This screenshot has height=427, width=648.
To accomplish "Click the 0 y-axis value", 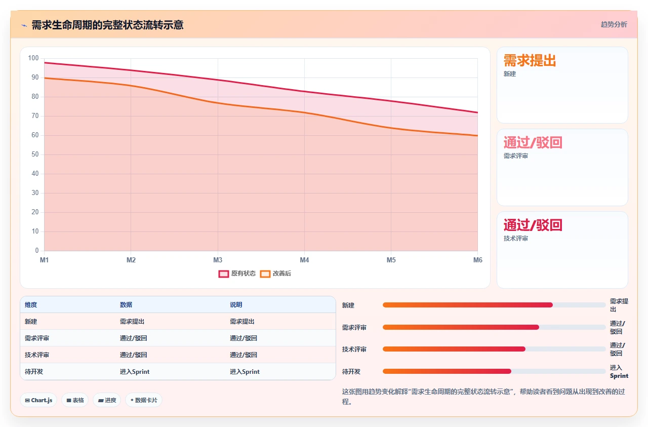I will pyautogui.click(x=37, y=251).
